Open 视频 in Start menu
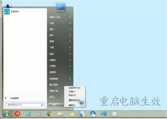Viewport: 167px width, 119px height. [52, 41]
